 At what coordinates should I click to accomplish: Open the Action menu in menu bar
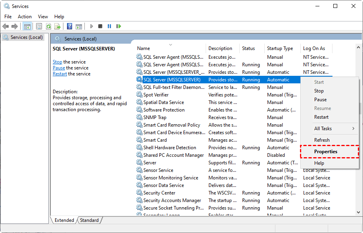click(25, 17)
